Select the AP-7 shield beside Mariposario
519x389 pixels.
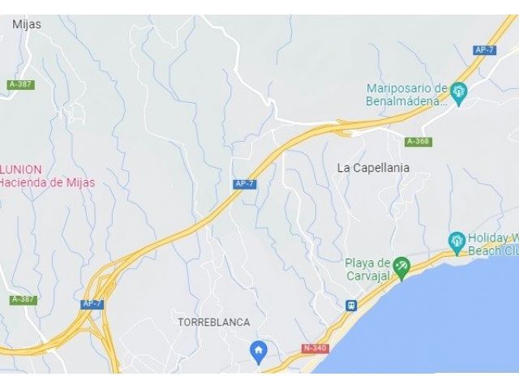tap(484, 50)
